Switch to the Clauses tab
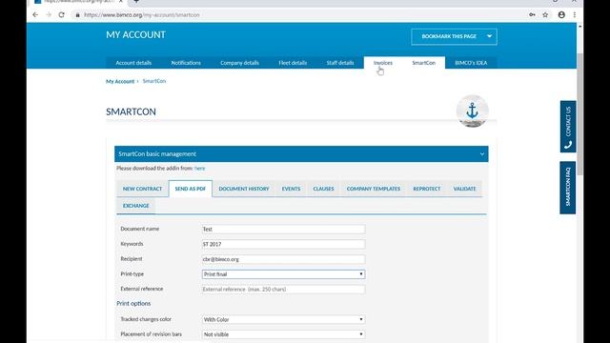Viewport: 610px width, 343px height. tap(324, 189)
